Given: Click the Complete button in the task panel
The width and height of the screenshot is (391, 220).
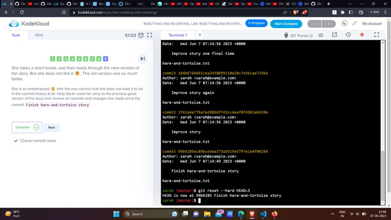Looking at the screenshot, I should (26, 127).
